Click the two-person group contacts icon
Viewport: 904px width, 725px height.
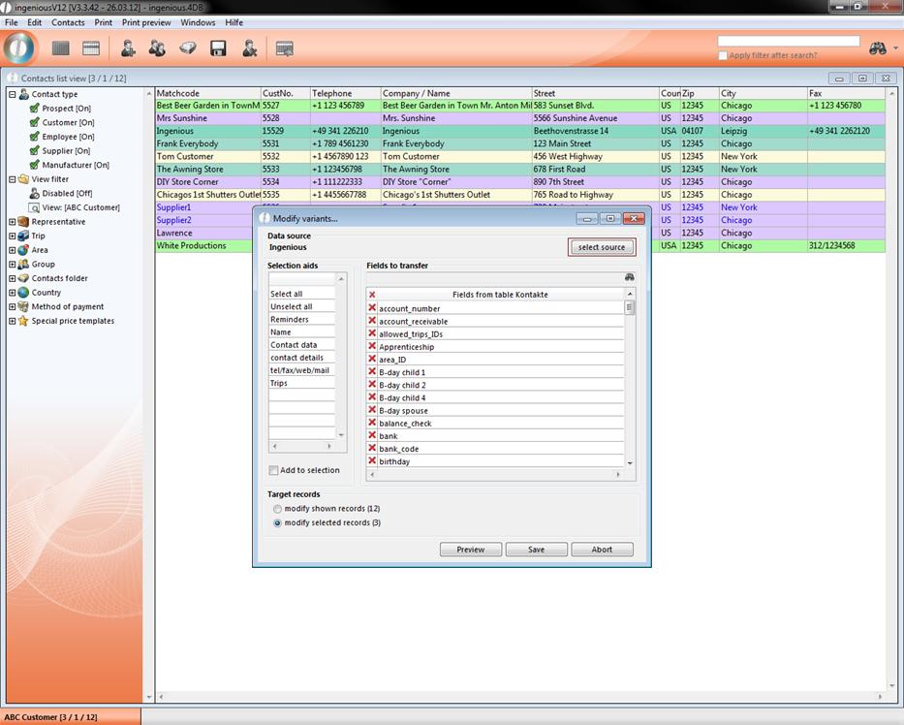point(156,47)
